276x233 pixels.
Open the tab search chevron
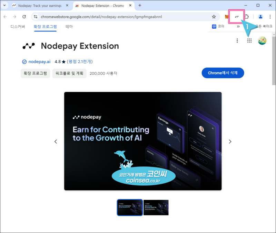pos(4,5)
